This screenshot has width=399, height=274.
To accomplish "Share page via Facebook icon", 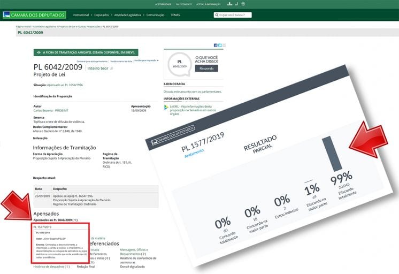I will click(x=216, y=45).
